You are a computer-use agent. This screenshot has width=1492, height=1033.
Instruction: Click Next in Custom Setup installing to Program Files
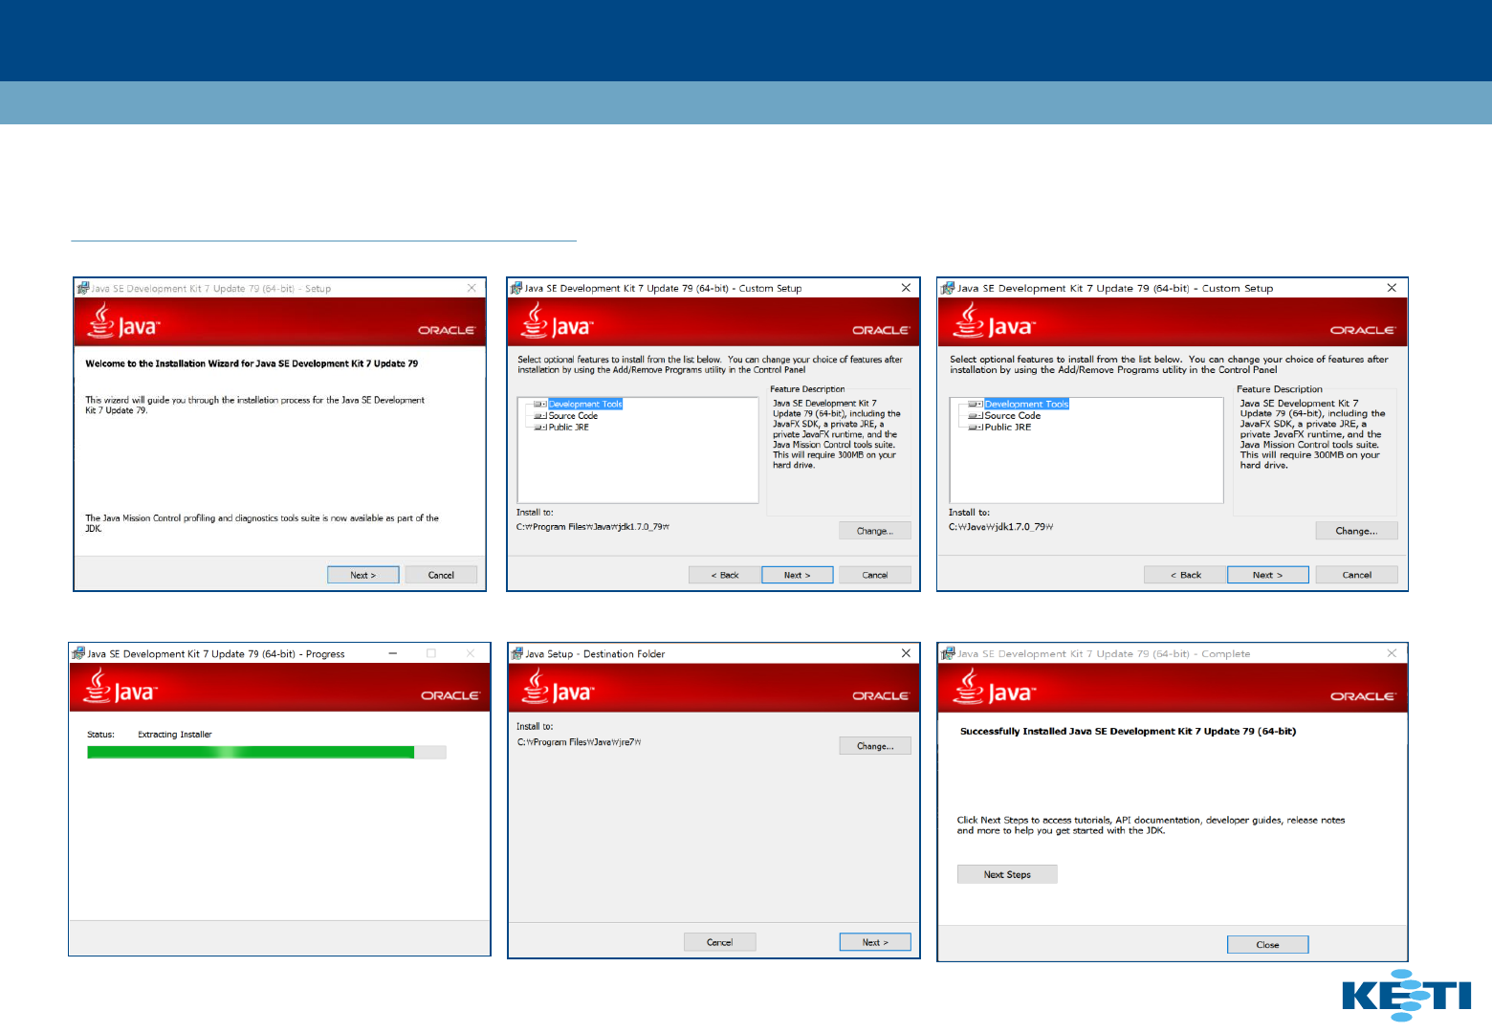[798, 575]
